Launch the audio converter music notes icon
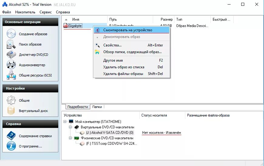This screenshot has height=166, width=264. click(x=11, y=65)
